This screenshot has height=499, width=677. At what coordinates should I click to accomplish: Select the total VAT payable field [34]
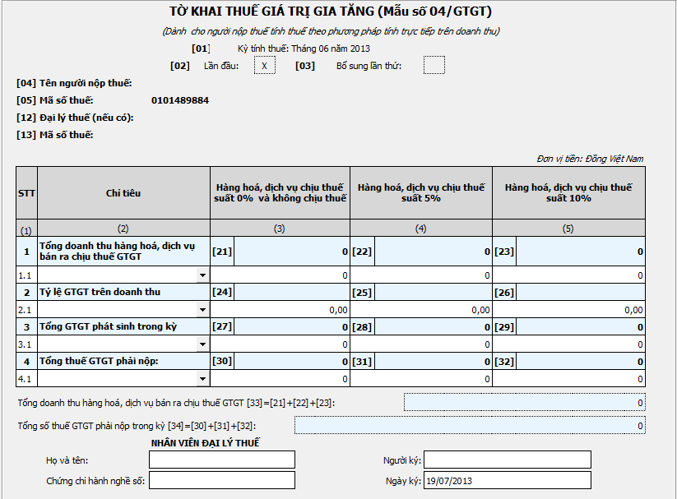click(470, 426)
